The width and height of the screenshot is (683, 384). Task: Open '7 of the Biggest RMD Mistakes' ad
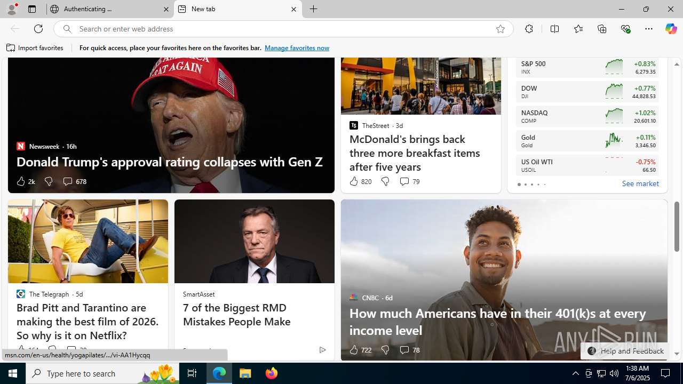[x=236, y=315]
